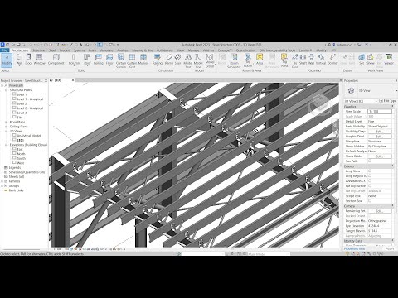Select the Curtain System tool
This screenshot has height=298, width=398.
click(121, 60)
